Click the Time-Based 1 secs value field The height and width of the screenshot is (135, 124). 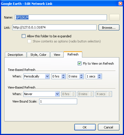coord(92,76)
